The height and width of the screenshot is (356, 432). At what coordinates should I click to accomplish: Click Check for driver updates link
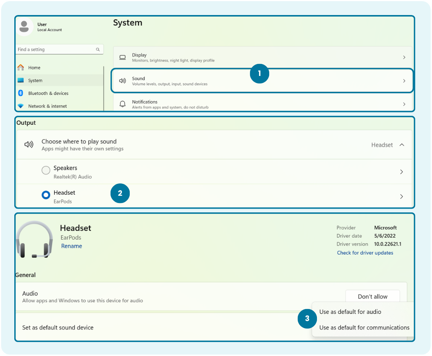(365, 253)
